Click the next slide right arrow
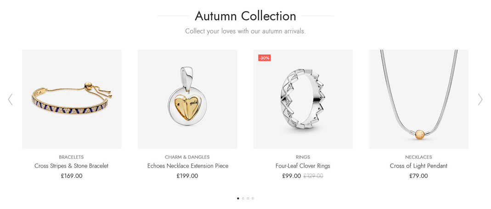 tap(480, 99)
